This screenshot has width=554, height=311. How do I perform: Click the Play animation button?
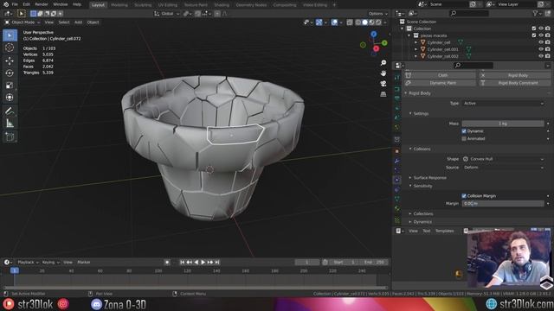tap(203, 263)
